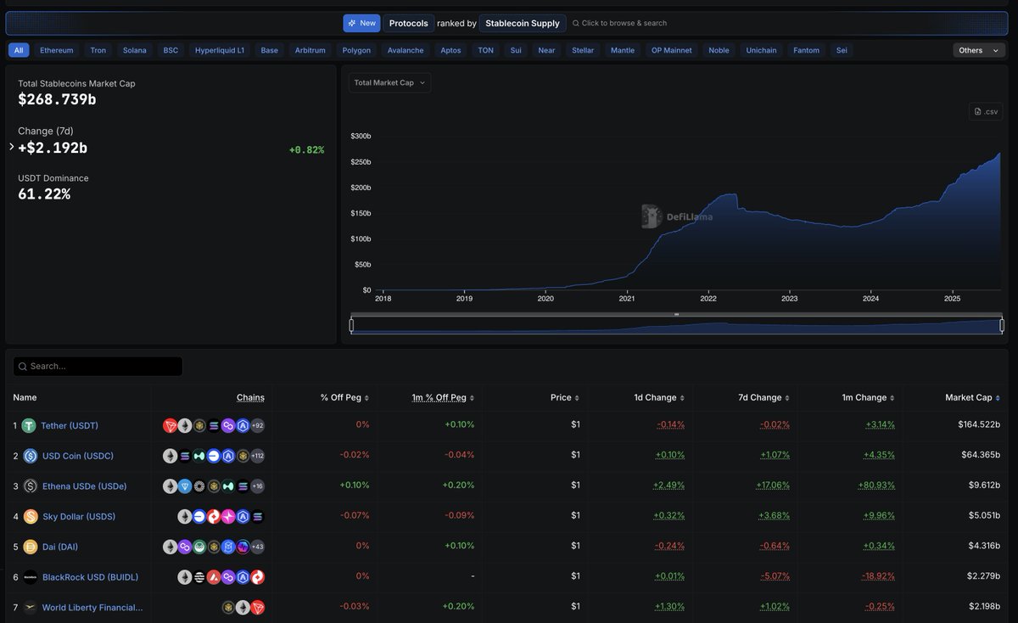Sort table by 1d Change
The image size is (1018, 623).
click(660, 397)
